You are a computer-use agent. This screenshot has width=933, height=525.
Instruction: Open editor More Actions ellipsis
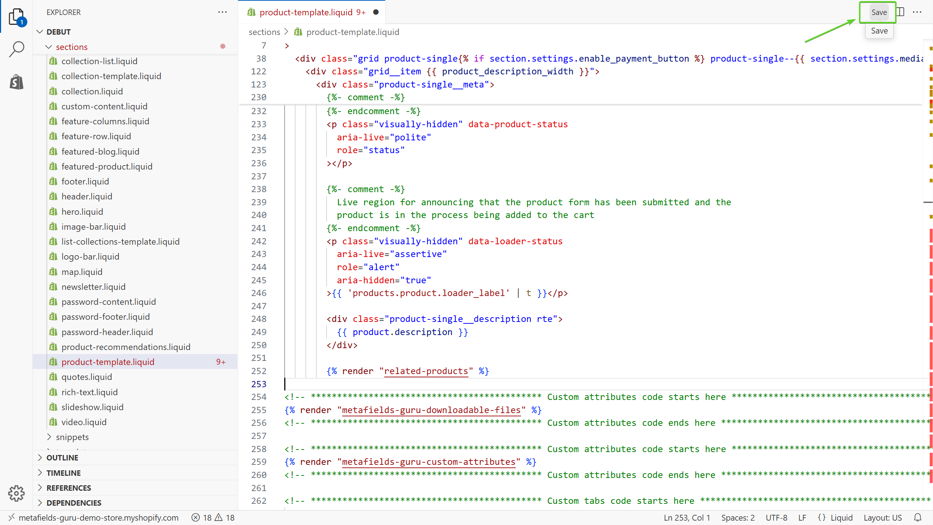(x=917, y=12)
